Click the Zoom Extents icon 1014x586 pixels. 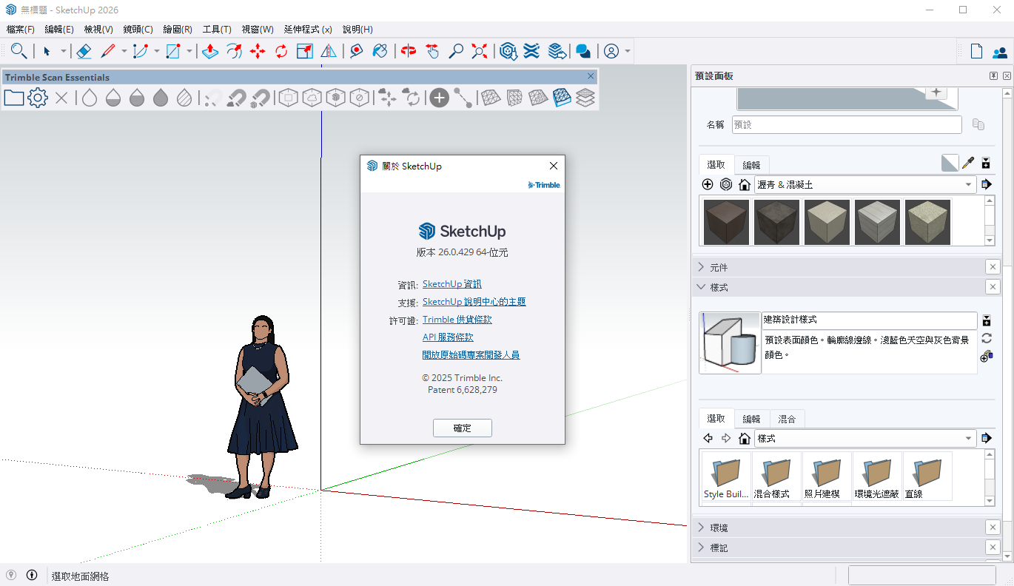click(480, 51)
